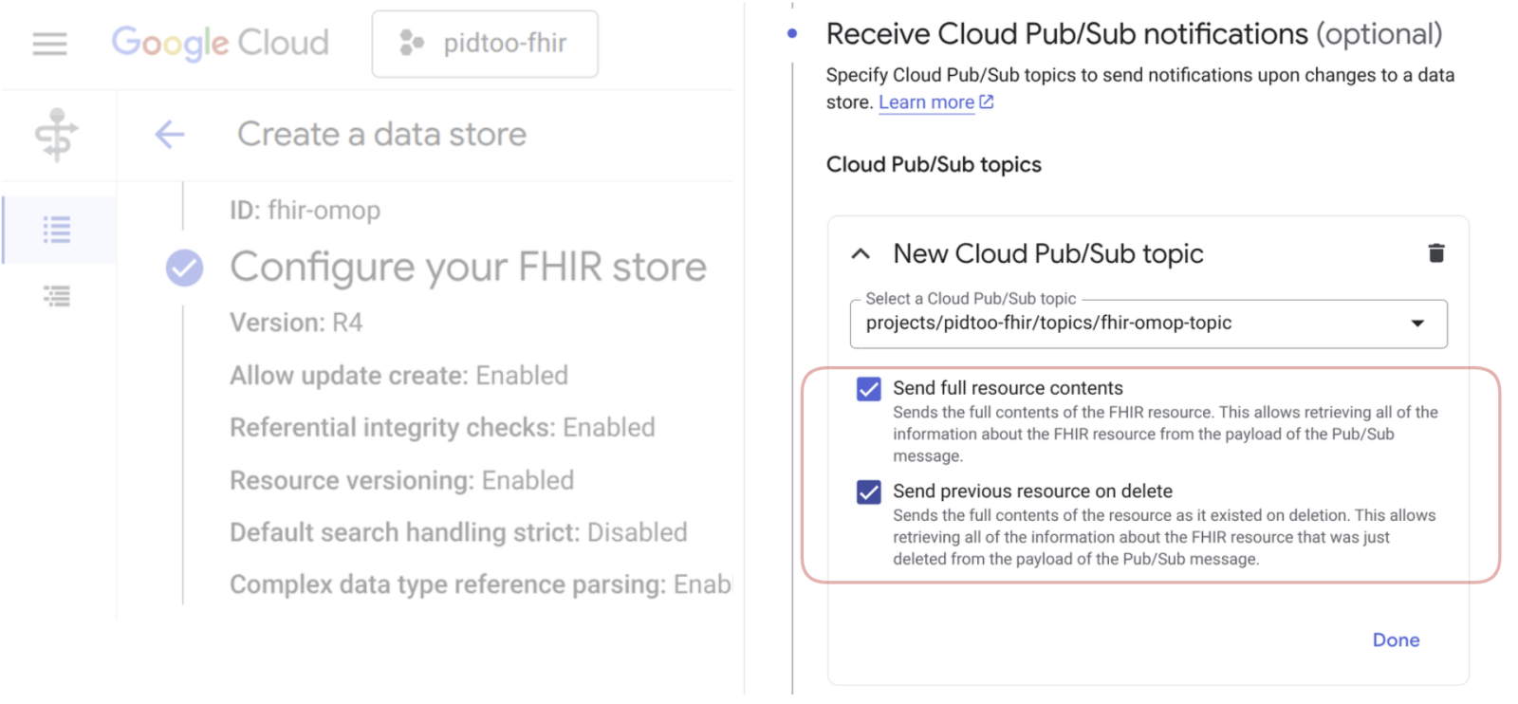Select the Configure your FHIR store step
Viewport: 1518px width, 704px height.
tap(468, 268)
